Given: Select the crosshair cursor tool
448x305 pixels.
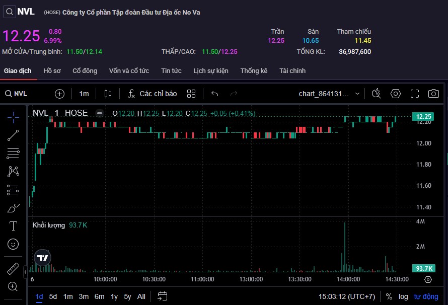Looking at the screenshot, I should [14, 117].
